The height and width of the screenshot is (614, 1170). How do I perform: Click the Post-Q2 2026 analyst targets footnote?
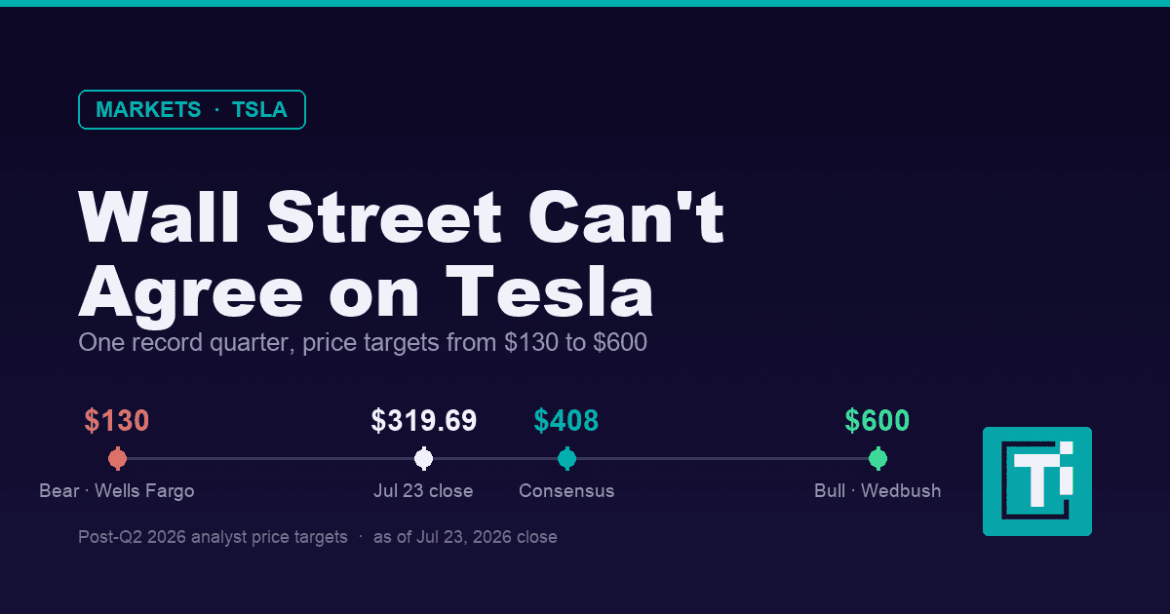click(318, 537)
